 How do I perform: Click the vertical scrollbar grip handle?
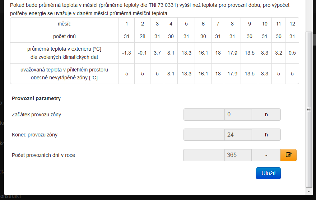309,110
